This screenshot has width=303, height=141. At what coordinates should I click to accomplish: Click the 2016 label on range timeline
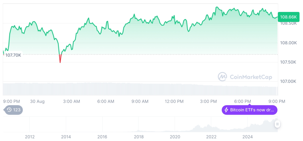[x=102, y=137]
